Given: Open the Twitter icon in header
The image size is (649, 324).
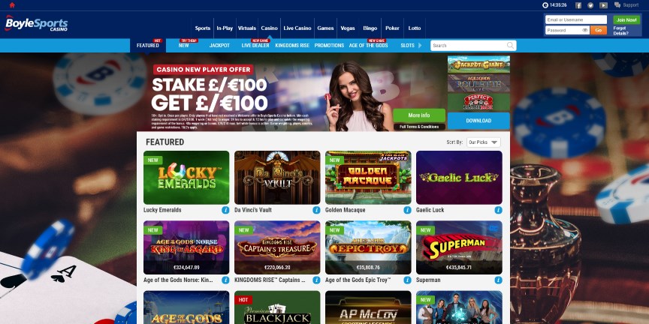Looking at the screenshot, I should tap(590, 5).
